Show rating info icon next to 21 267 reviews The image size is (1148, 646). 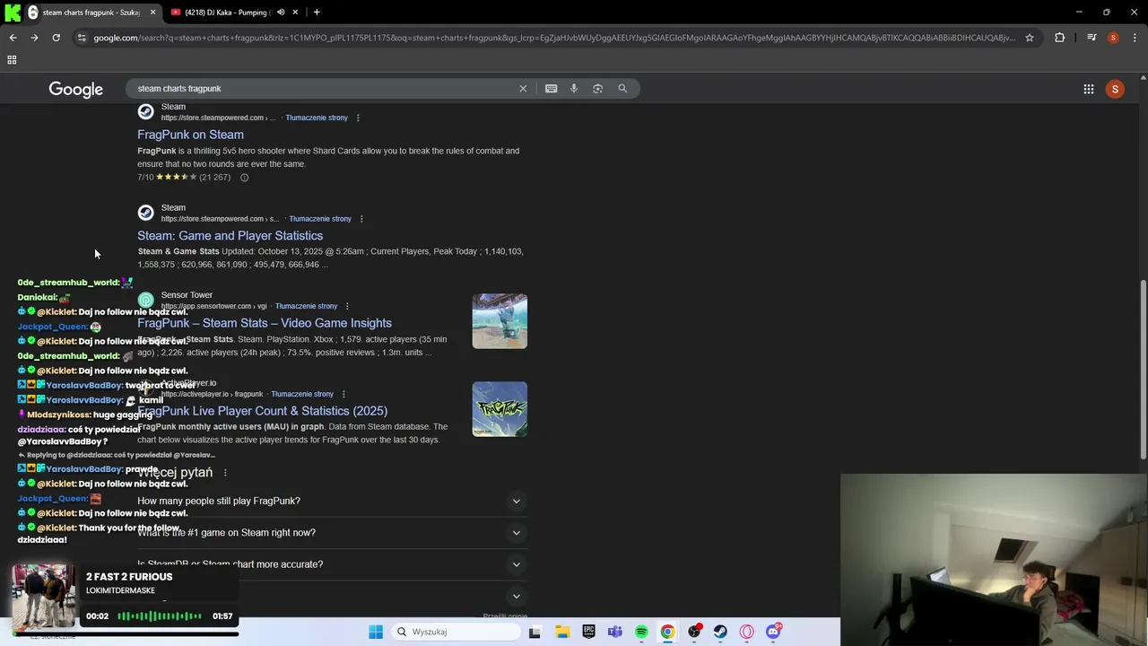point(244,178)
